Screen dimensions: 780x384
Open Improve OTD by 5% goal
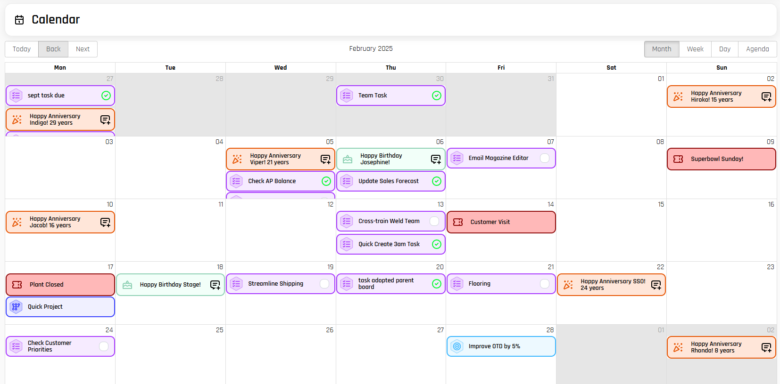[x=501, y=346]
